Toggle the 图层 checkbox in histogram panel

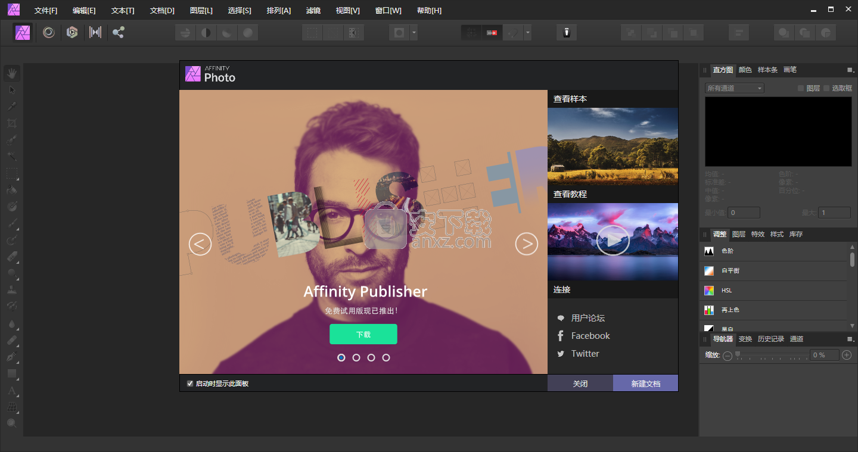(801, 88)
